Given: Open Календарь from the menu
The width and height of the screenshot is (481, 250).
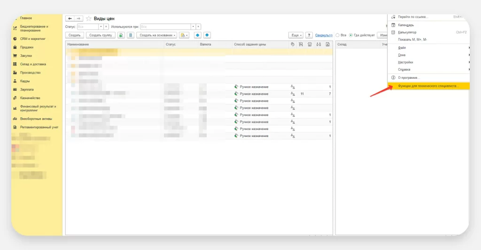Looking at the screenshot, I should click(x=406, y=25).
